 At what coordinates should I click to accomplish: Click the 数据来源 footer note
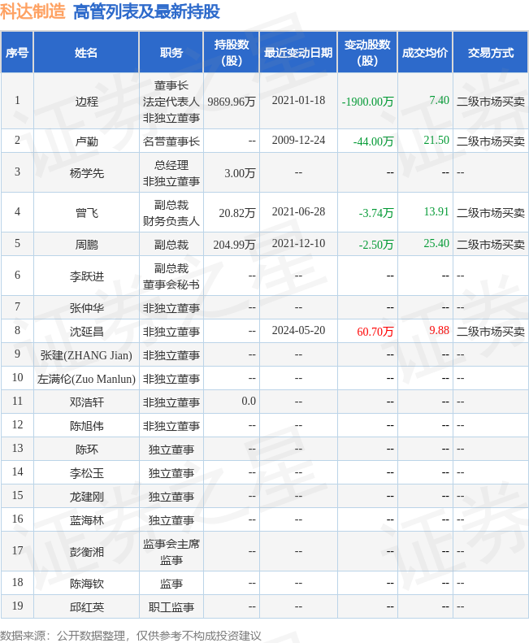click(x=130, y=636)
